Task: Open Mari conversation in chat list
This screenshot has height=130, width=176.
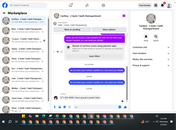Action: pos(24,31)
